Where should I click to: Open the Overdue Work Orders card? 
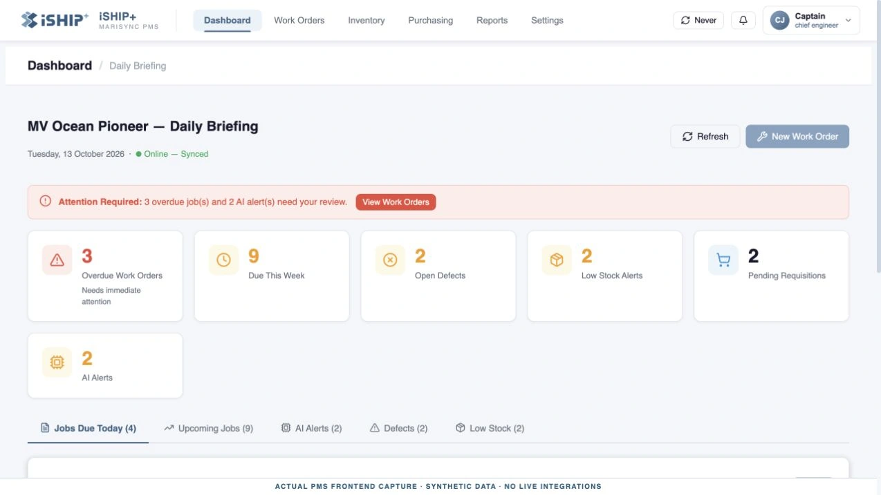tap(105, 276)
